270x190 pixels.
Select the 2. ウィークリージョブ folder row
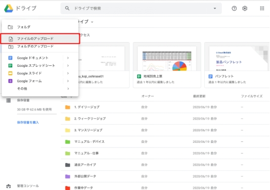[165, 119]
